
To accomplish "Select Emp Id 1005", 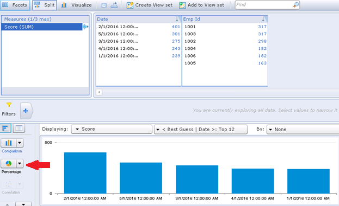I will click(x=225, y=63).
